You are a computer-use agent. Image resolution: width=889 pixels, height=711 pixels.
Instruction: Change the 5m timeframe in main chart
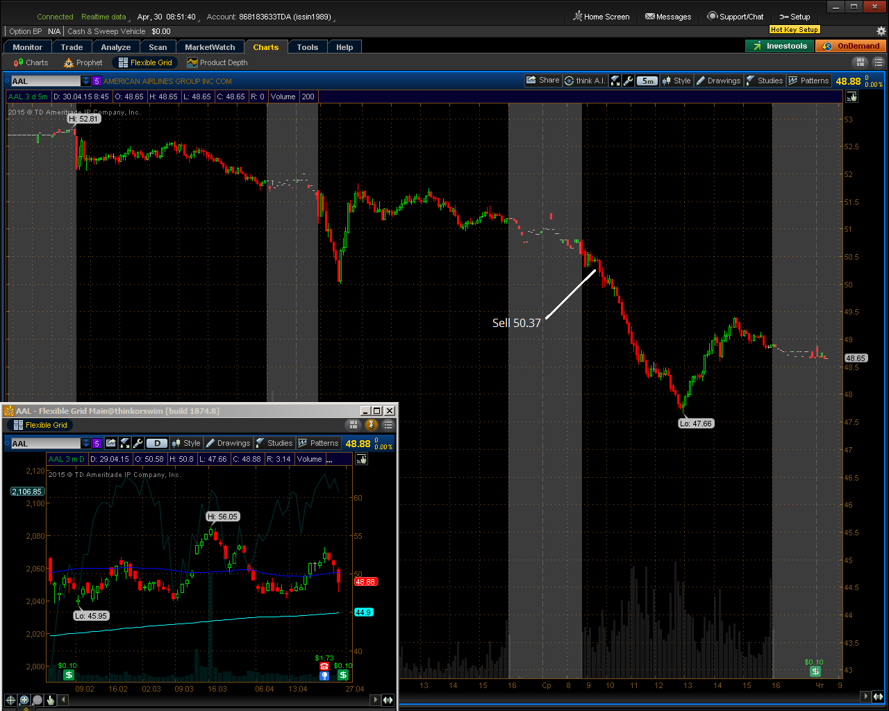647,81
